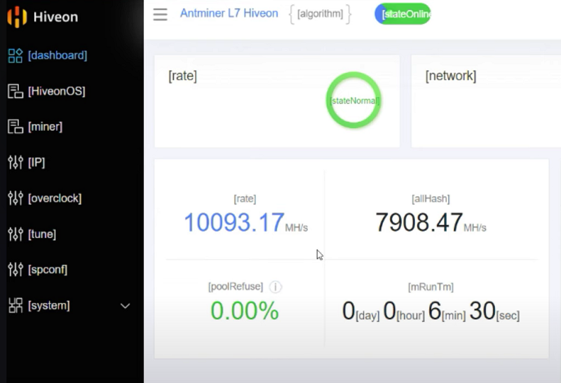
Task: Click the 6 [min] runtime value
Action: (447, 311)
